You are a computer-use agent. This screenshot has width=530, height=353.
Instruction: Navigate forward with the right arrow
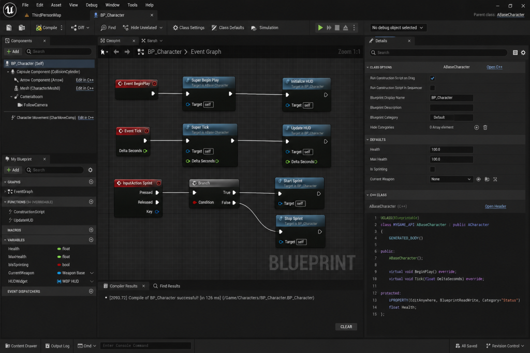click(x=127, y=52)
